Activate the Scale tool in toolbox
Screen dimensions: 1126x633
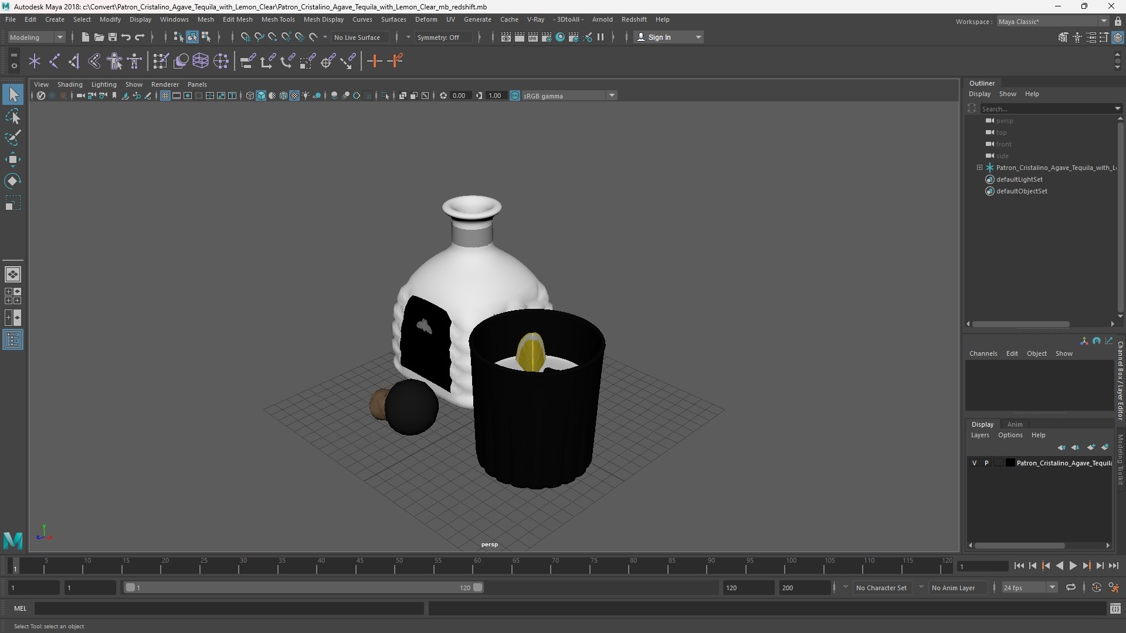[13, 203]
